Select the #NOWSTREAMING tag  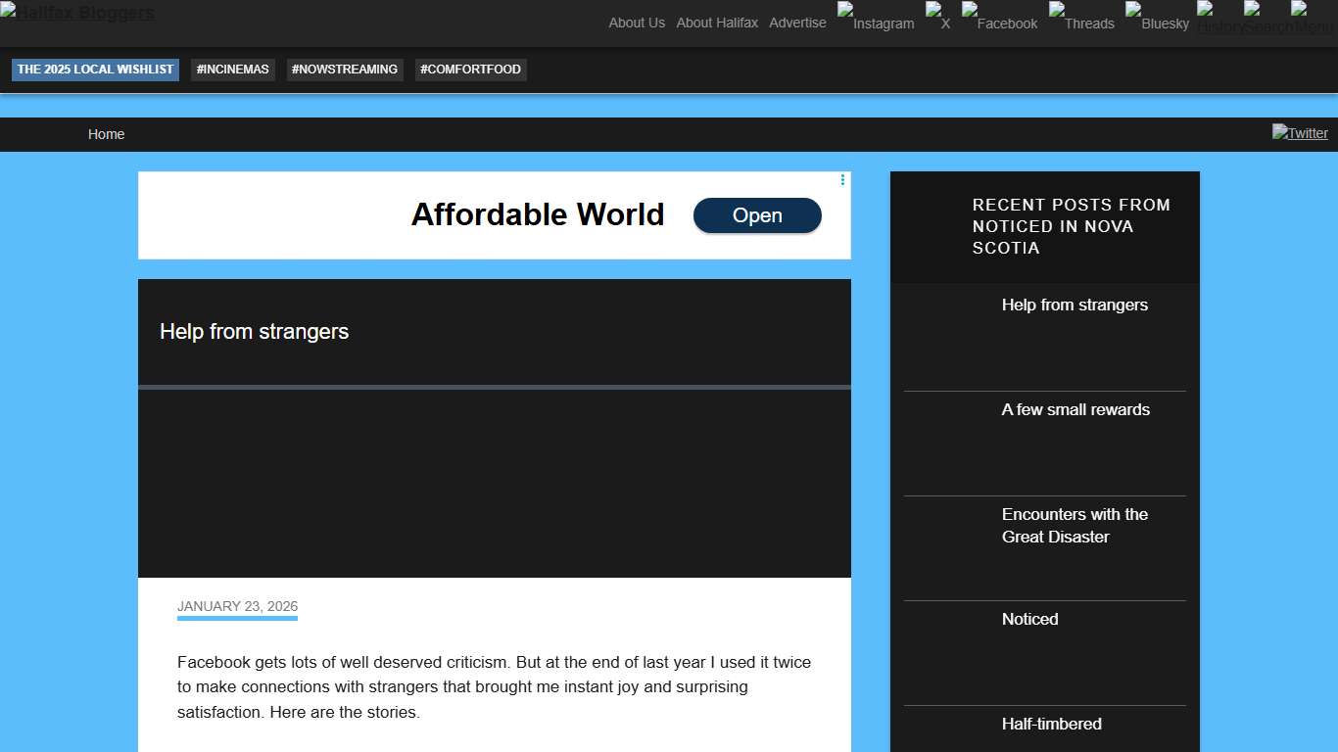pos(345,70)
